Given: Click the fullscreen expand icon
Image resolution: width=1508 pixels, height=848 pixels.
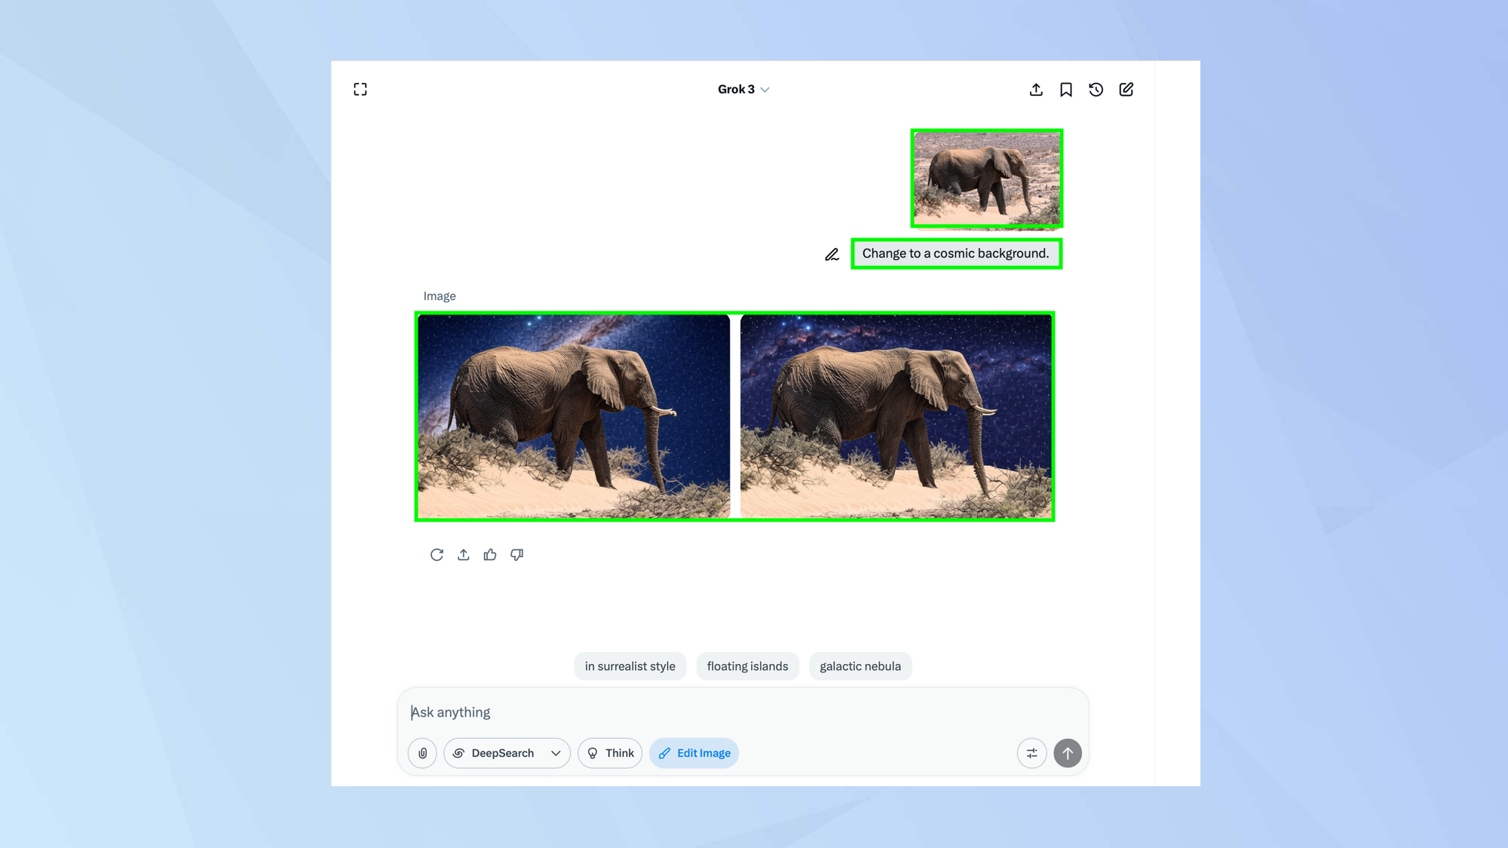Looking at the screenshot, I should point(360,90).
